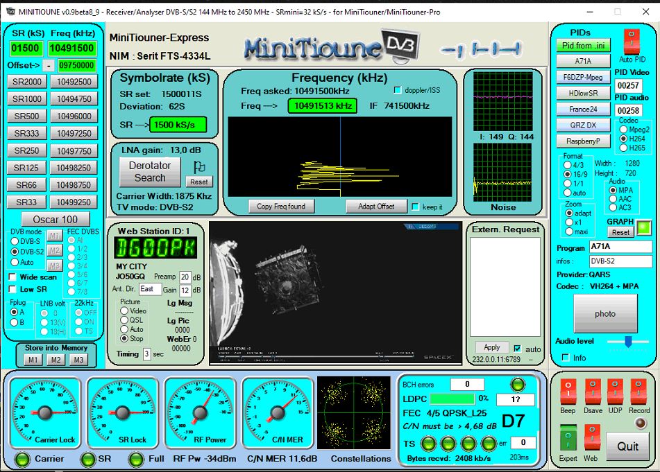
Task: Click Copy Freq found button
Action: (x=281, y=207)
